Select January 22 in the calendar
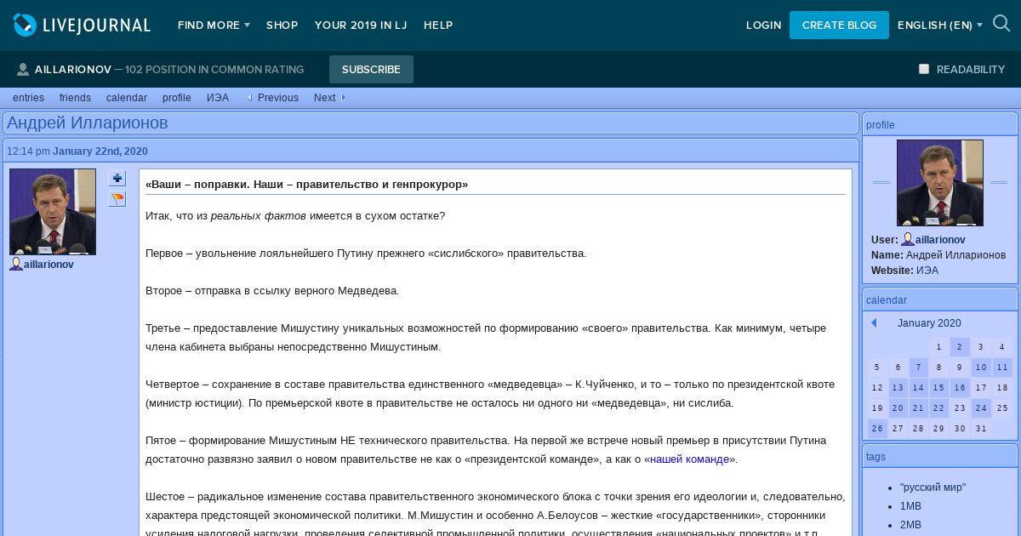Image resolution: width=1021 pixels, height=536 pixels. point(939,408)
